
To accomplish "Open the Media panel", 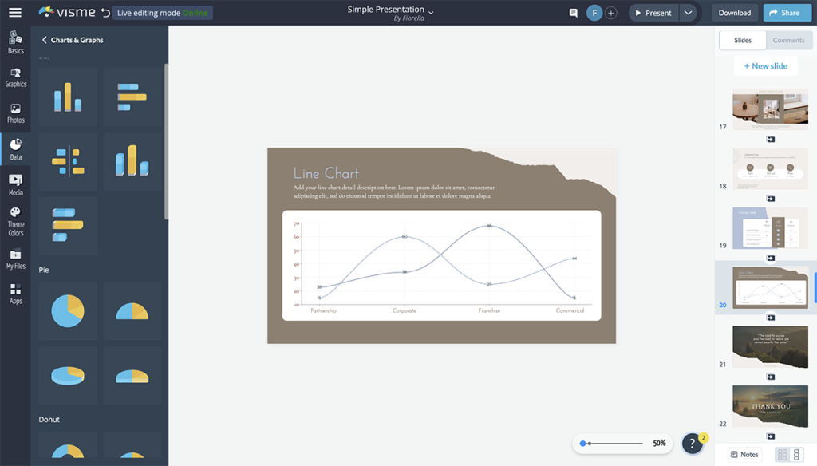I will click(15, 184).
